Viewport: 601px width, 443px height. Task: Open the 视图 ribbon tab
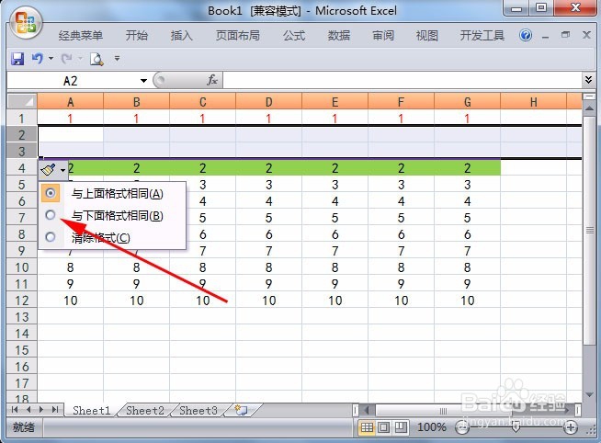pos(427,36)
